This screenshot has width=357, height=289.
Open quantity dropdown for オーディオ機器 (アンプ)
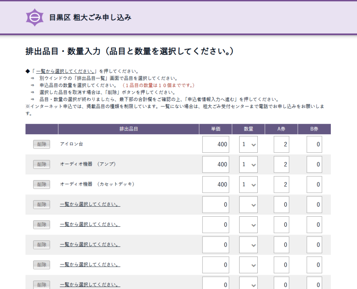(x=248, y=164)
